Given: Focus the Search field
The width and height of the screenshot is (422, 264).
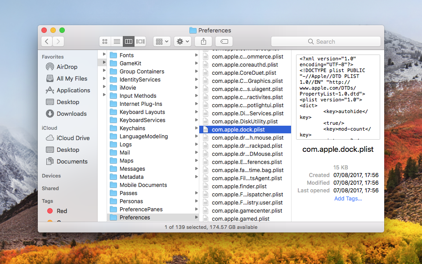Looking at the screenshot, I should tap(326, 41).
